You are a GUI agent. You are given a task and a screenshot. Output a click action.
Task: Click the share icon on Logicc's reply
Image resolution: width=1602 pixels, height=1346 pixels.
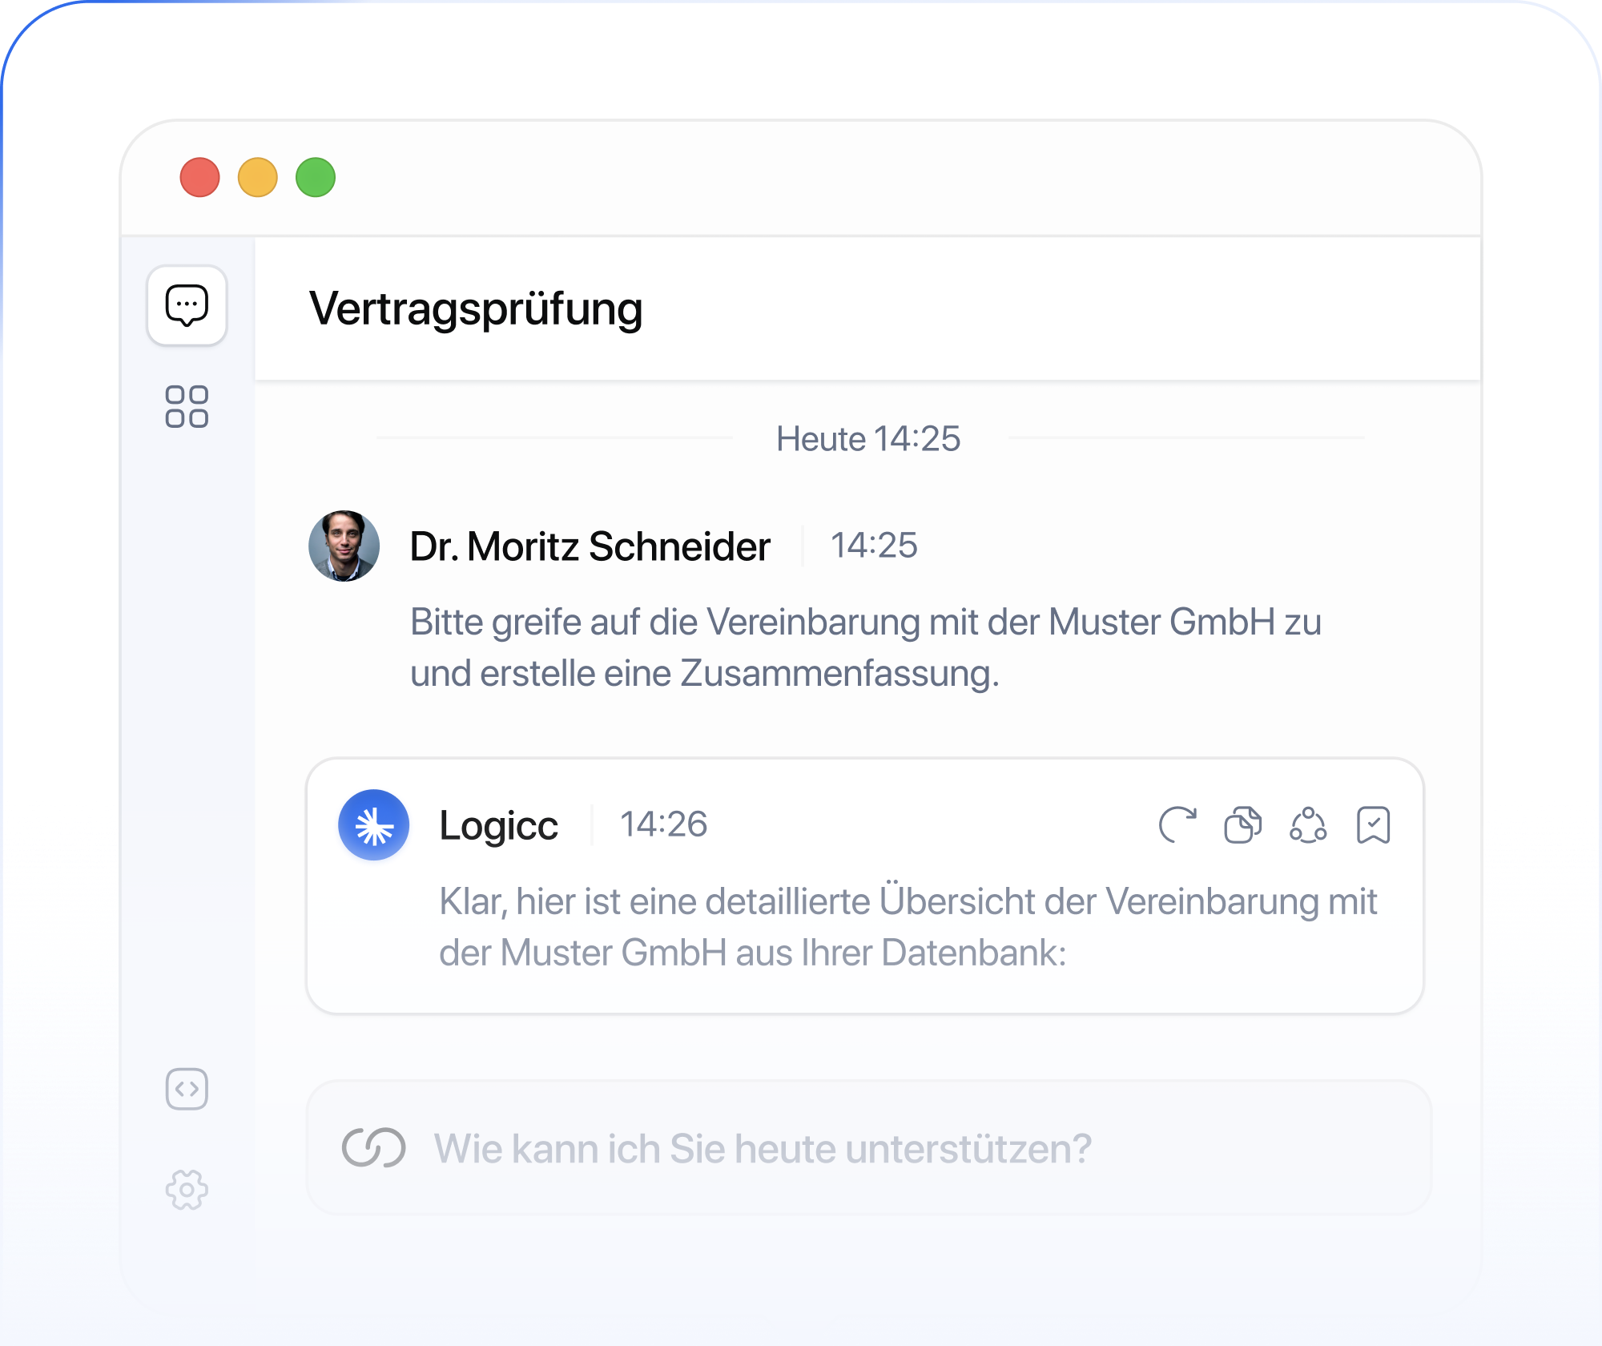pyautogui.click(x=1308, y=824)
